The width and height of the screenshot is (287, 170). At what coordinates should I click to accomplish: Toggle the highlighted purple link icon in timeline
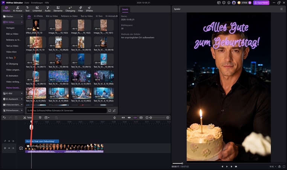[135, 117]
